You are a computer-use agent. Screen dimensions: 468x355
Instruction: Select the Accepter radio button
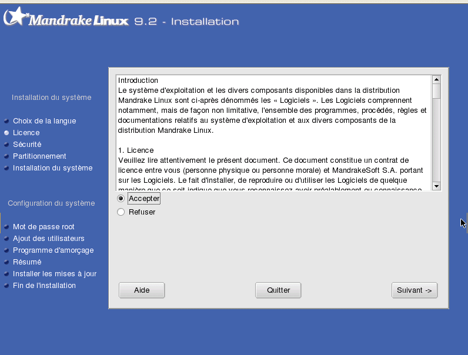pyautogui.click(x=121, y=199)
